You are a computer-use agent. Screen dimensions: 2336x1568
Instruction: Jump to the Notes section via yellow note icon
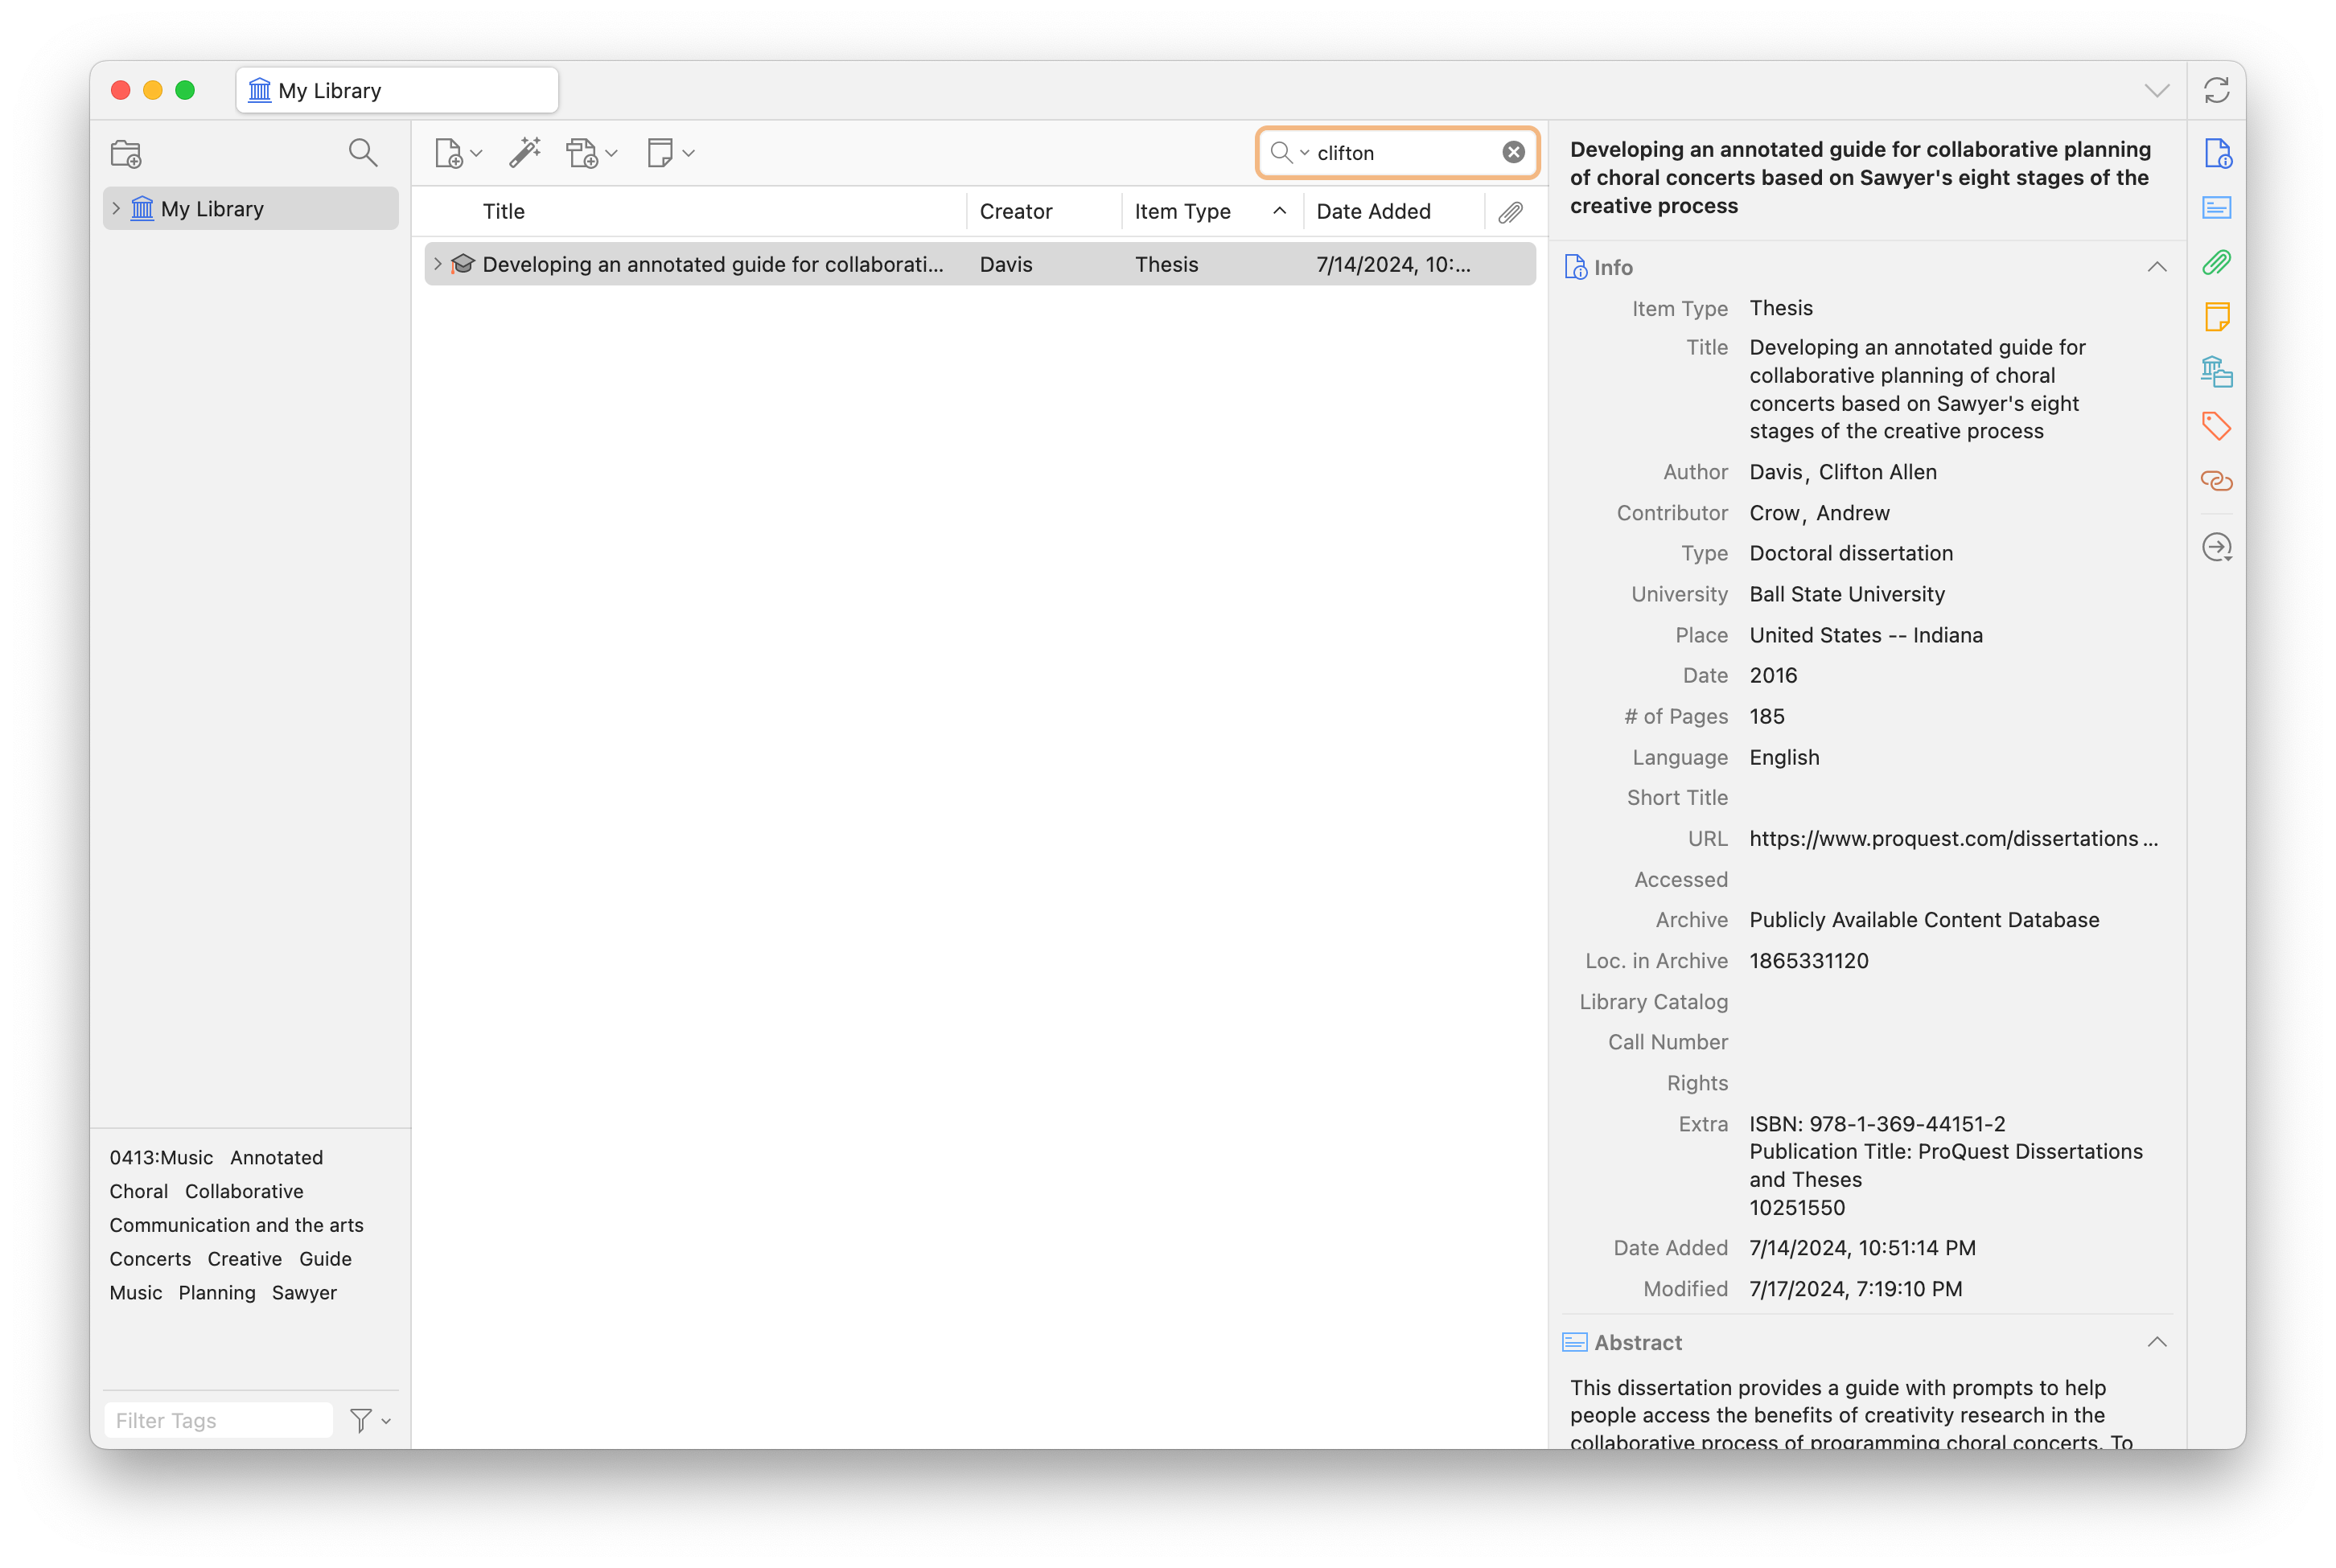pyautogui.click(x=2217, y=317)
